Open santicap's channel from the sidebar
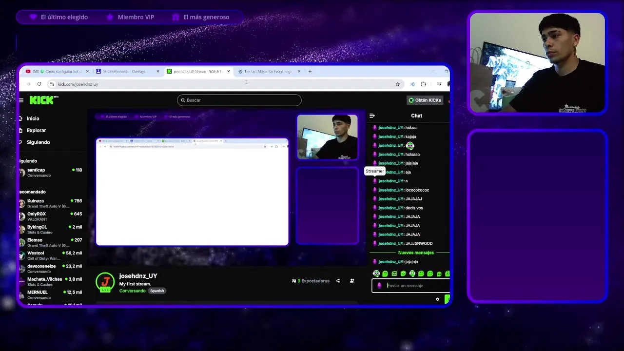The height and width of the screenshot is (351, 624). click(51, 173)
